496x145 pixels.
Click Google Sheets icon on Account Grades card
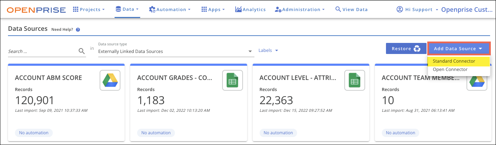pos(232,80)
